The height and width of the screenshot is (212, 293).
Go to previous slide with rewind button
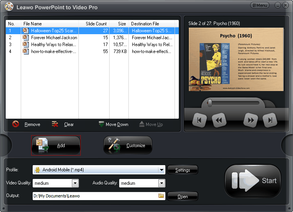[219, 120]
